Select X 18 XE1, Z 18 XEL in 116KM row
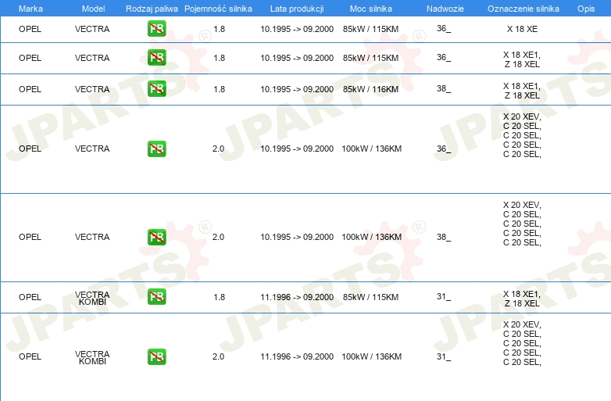Screen dimensions: 611x401 522,91
